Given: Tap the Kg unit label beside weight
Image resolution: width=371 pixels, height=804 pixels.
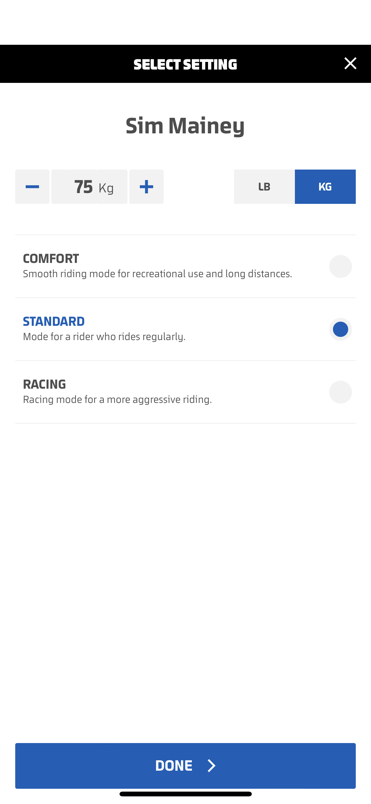Looking at the screenshot, I should point(106,188).
